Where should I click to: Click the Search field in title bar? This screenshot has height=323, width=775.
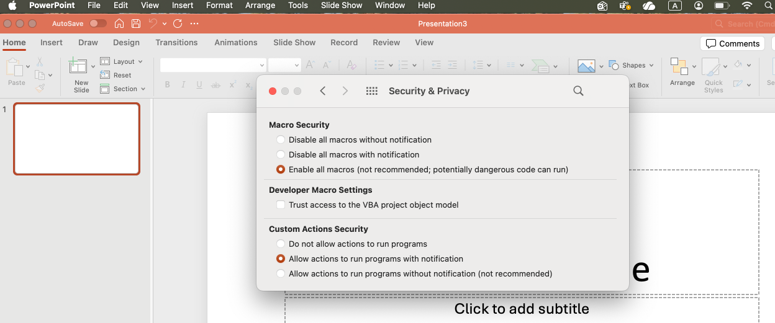(743, 24)
